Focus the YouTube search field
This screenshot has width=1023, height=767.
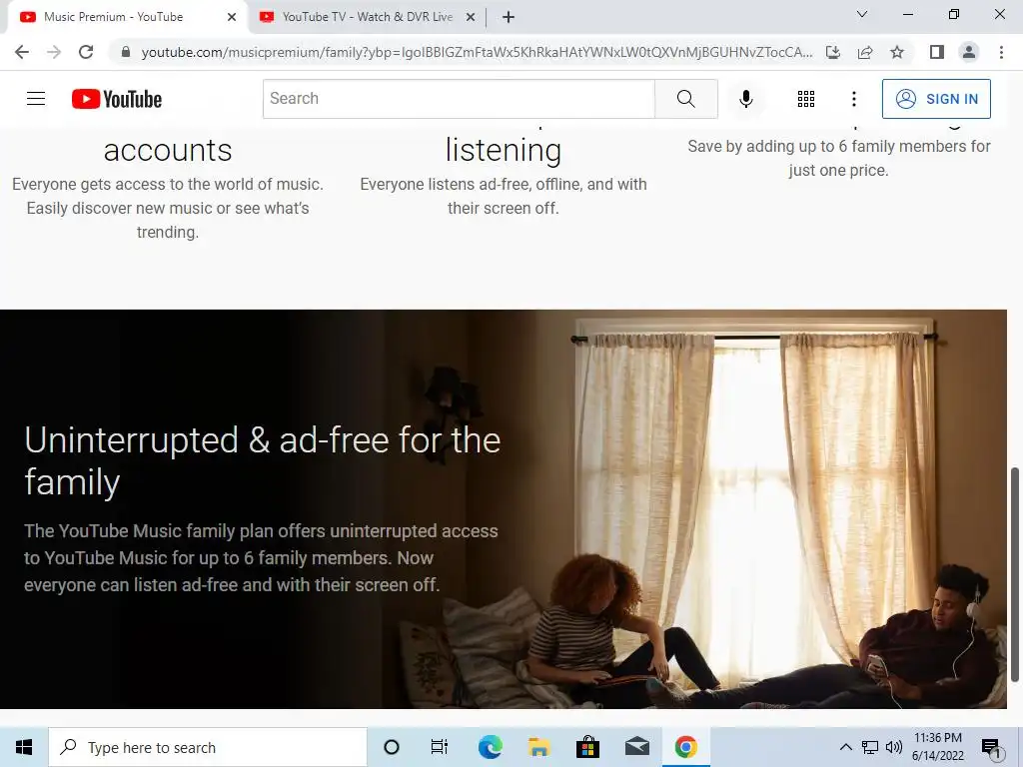click(x=459, y=99)
